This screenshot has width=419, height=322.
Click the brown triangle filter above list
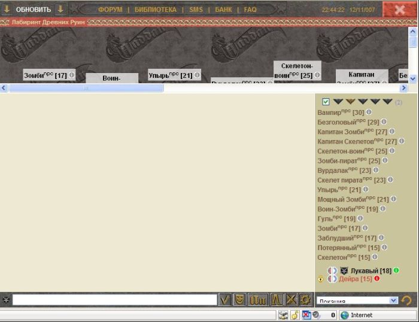click(350, 101)
